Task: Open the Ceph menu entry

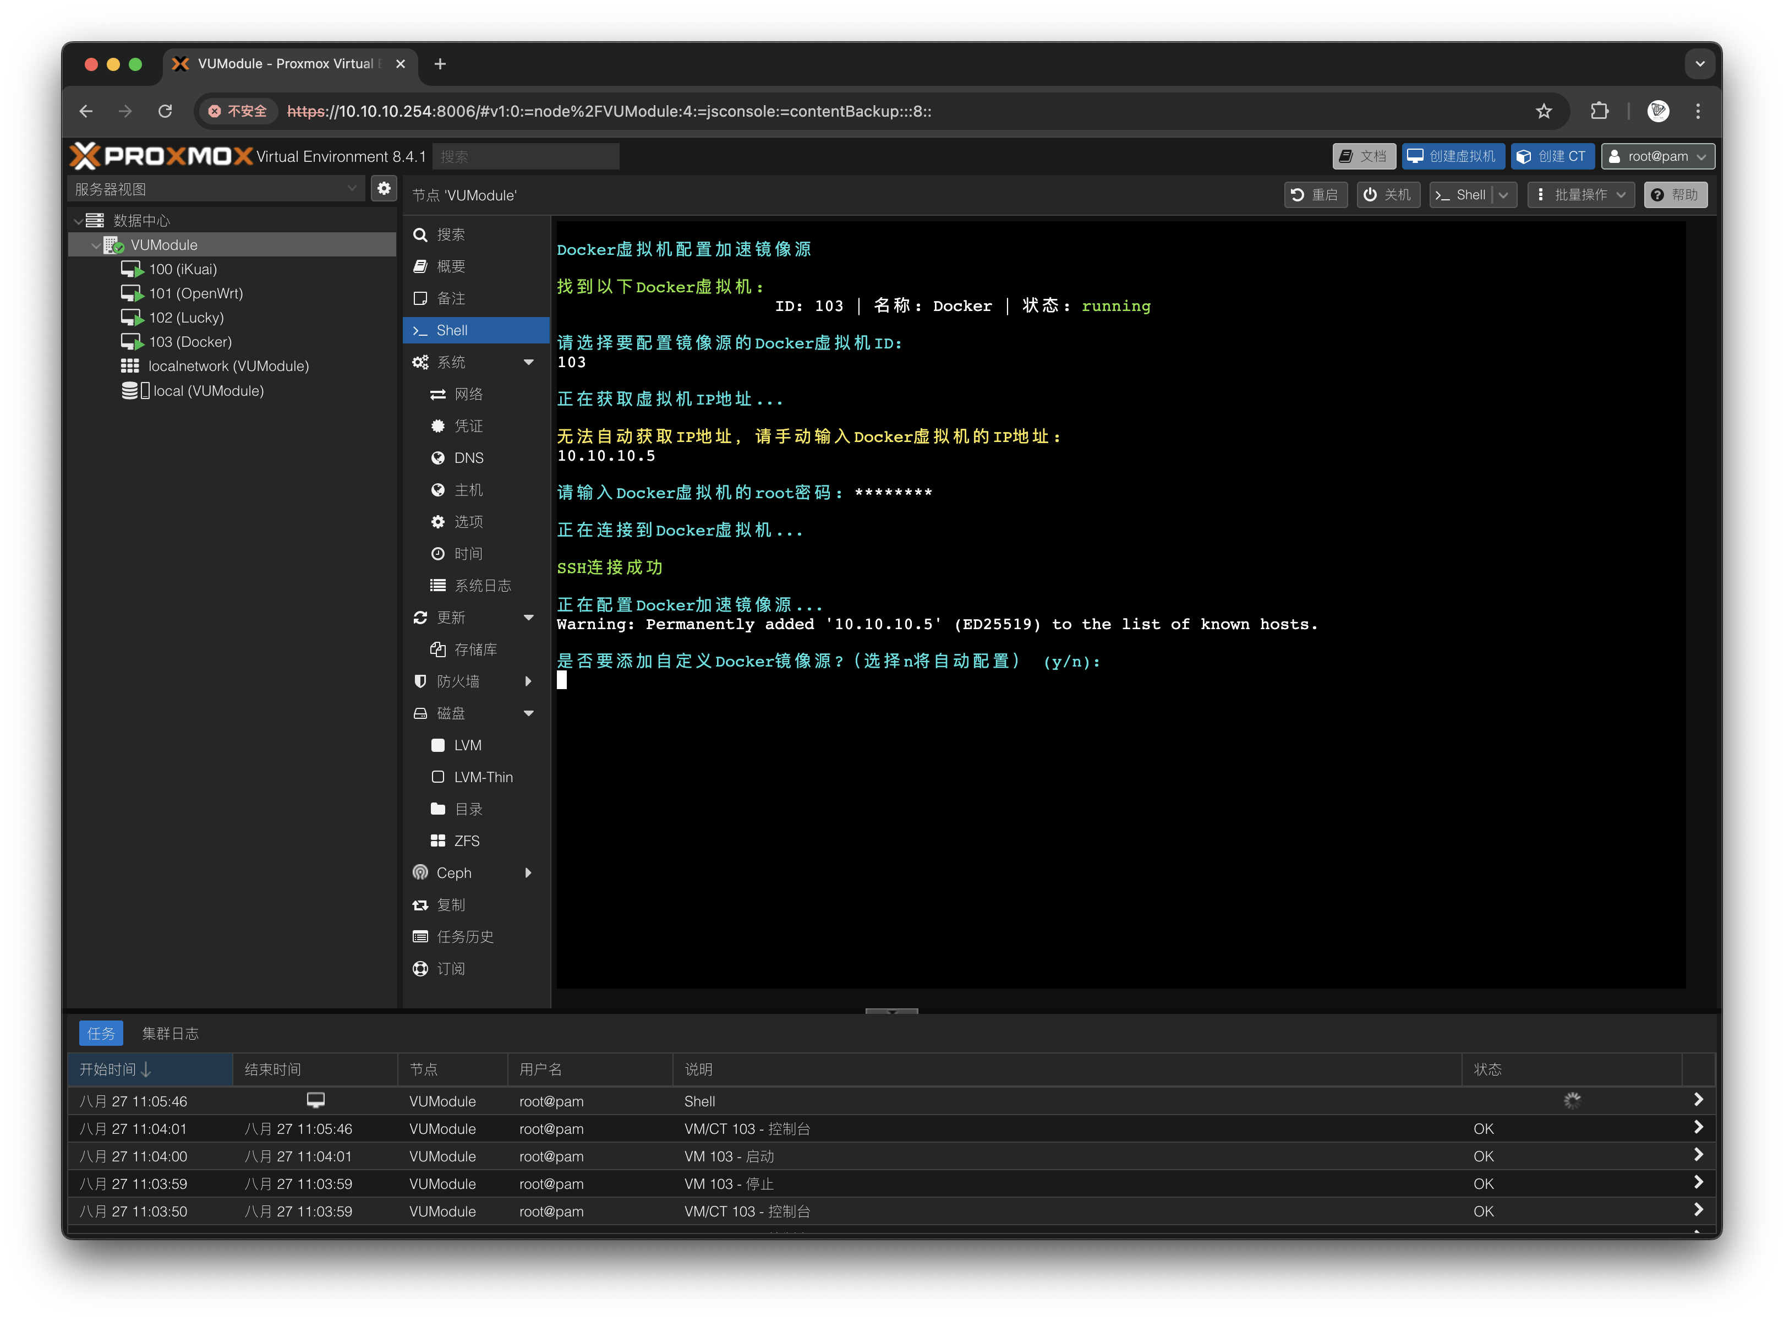Action: point(454,872)
